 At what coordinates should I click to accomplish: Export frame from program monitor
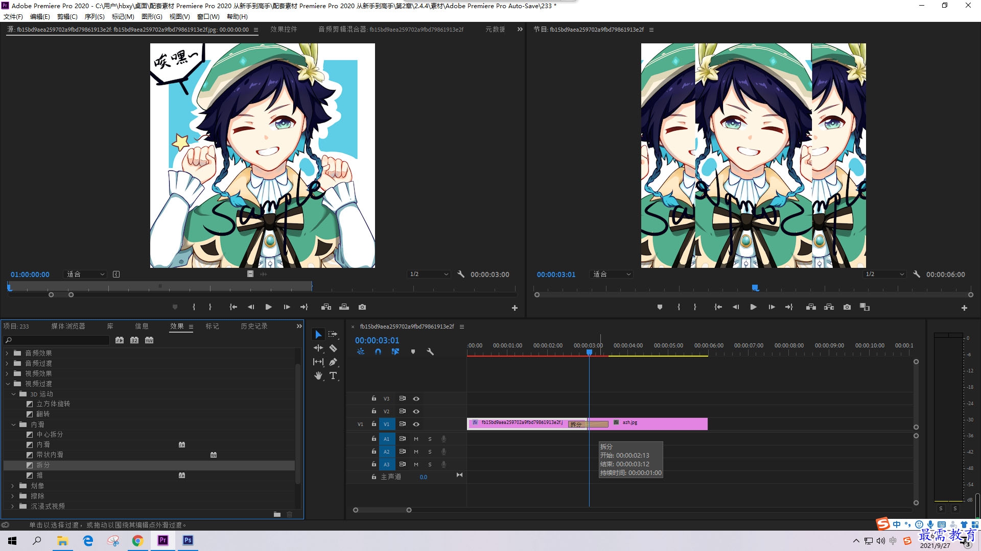(x=847, y=307)
